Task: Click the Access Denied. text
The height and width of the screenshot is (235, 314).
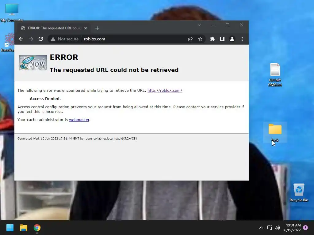Action: tap(45, 99)
